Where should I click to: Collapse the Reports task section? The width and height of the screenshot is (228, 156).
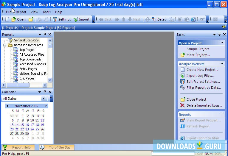coord(222,114)
